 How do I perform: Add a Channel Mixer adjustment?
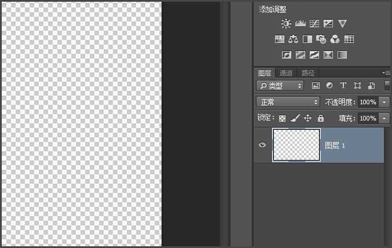point(335,39)
